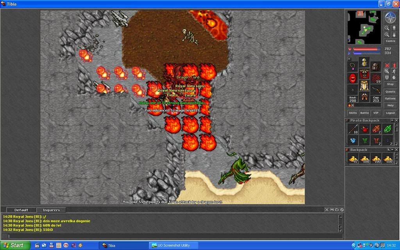Open the Quests log
400x250 pixels.
[x=390, y=91]
